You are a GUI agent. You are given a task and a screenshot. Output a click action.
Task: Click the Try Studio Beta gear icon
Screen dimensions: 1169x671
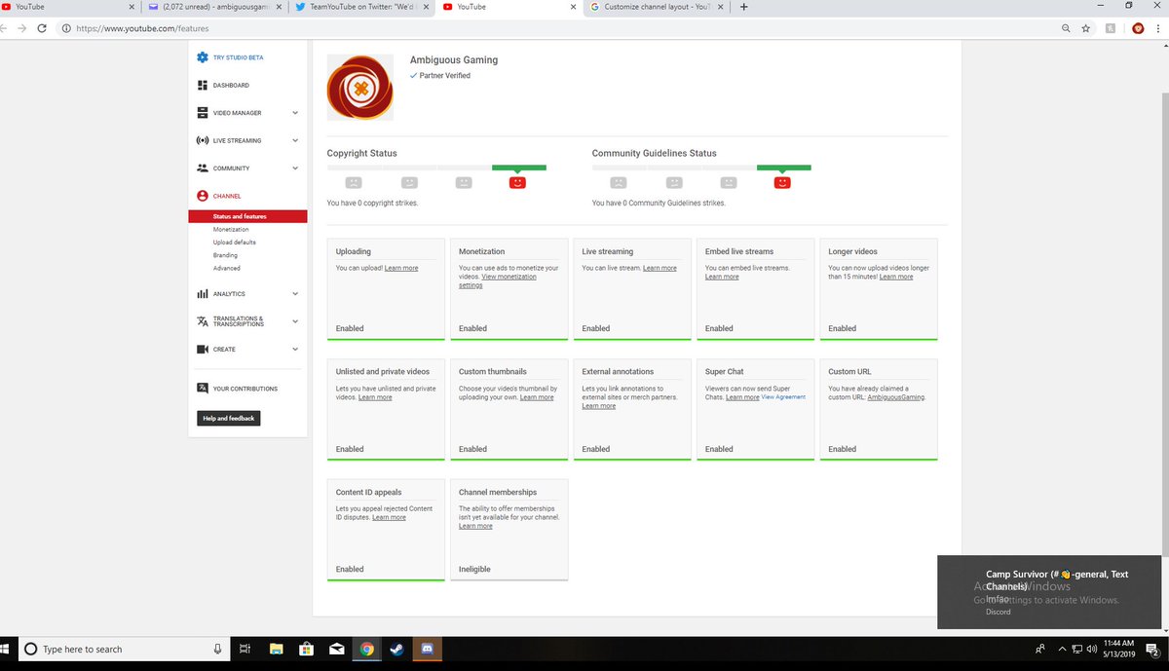pos(203,57)
